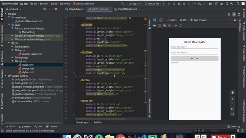Screen dimensions: 246x138
Task: Toggle the Device File Explorer tool window
Action: (x=244, y=111)
